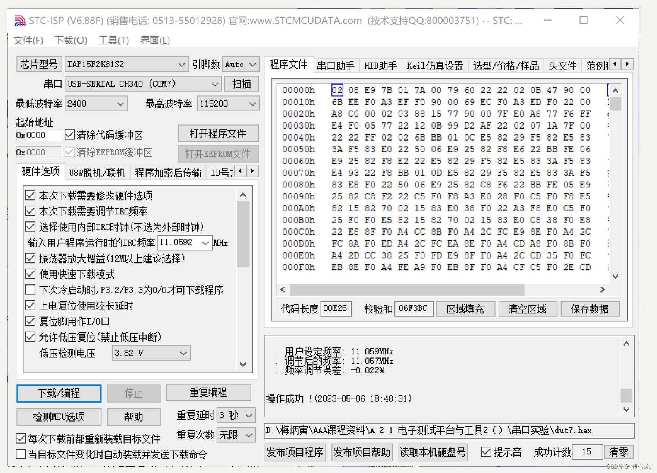
Task: Click hex view horizontal scrollbar thumb
Action: click(407, 289)
